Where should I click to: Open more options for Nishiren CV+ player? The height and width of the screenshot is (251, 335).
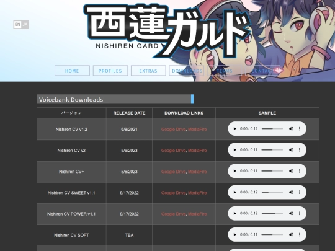pyautogui.click(x=300, y=171)
